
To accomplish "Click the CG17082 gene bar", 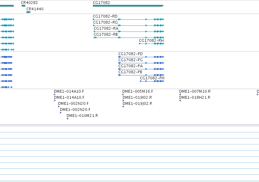I will tap(128, 6).
